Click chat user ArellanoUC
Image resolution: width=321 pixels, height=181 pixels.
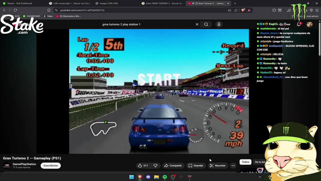(x=276, y=46)
